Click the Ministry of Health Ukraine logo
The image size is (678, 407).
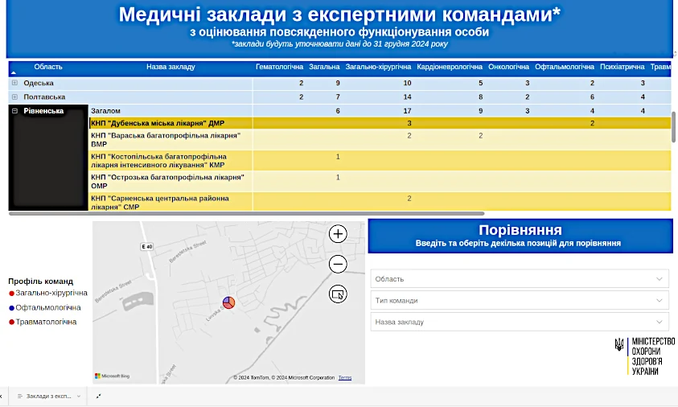coord(644,356)
